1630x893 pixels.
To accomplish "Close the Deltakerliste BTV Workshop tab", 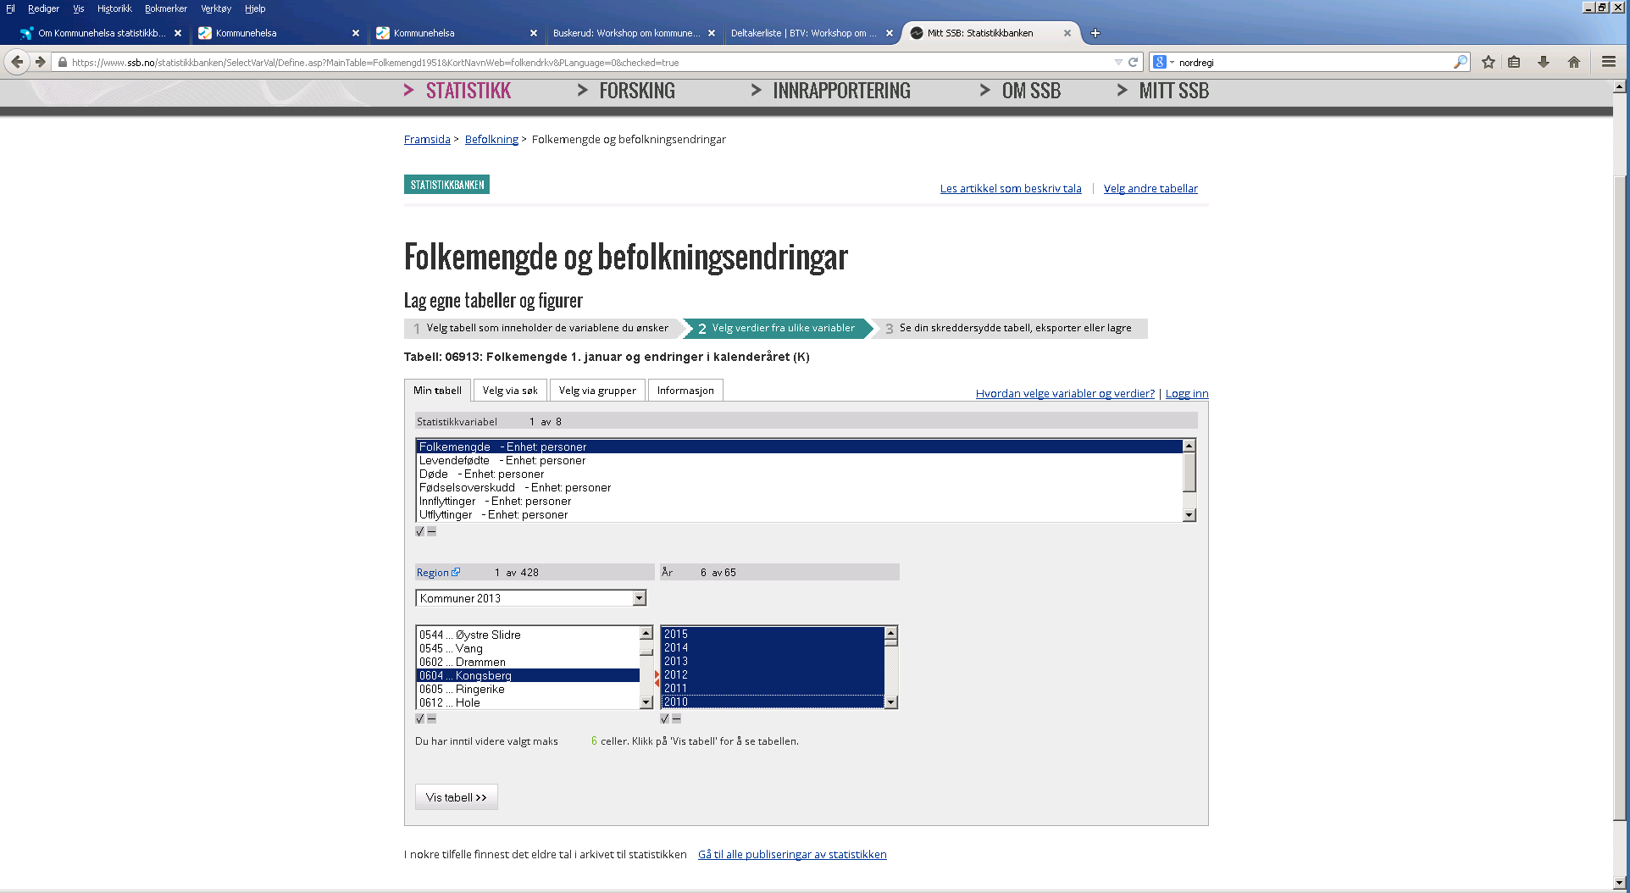I will point(890,33).
